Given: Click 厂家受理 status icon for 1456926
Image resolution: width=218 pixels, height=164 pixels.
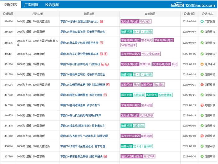Looking at the screenshot, I should 202,21.
